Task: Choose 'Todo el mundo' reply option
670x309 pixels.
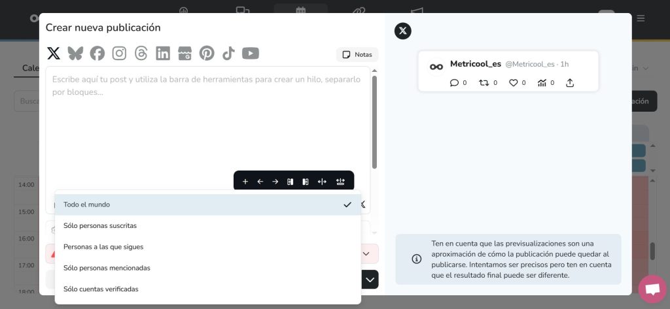Action: coord(207,205)
